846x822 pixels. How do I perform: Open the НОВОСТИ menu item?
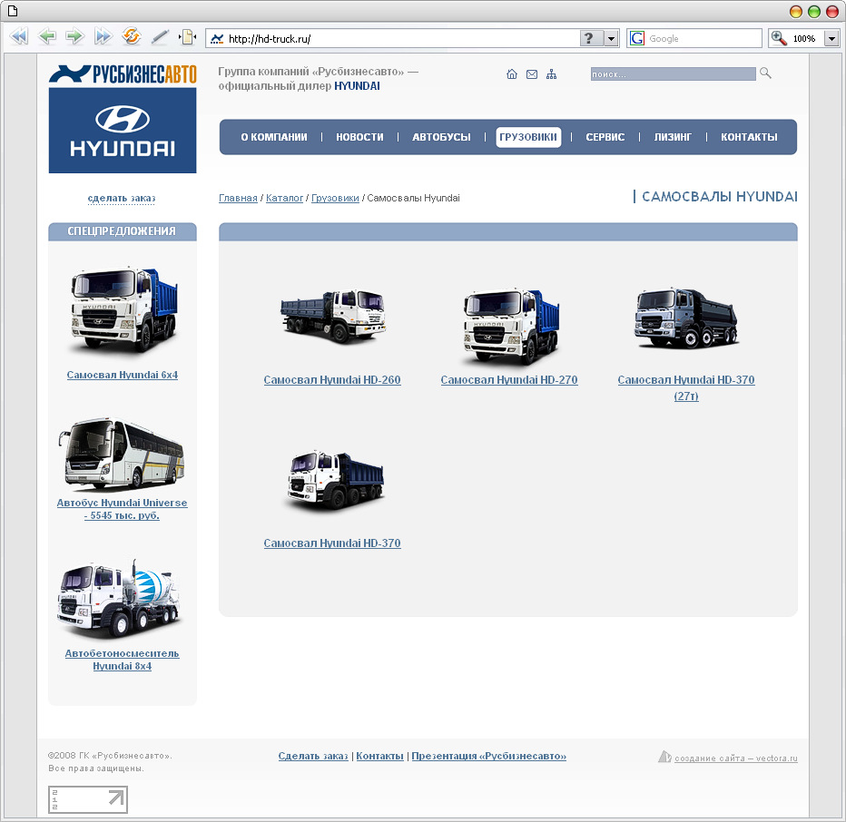tap(359, 137)
